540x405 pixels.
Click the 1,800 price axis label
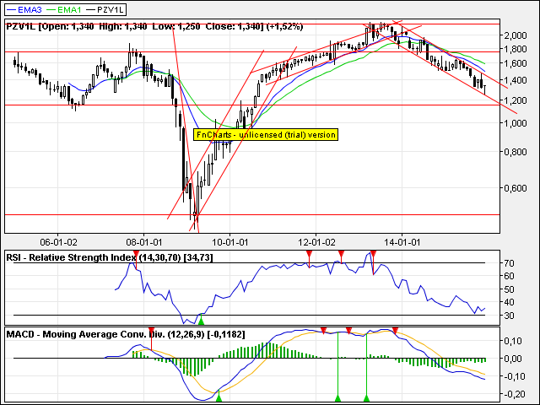[516, 49]
